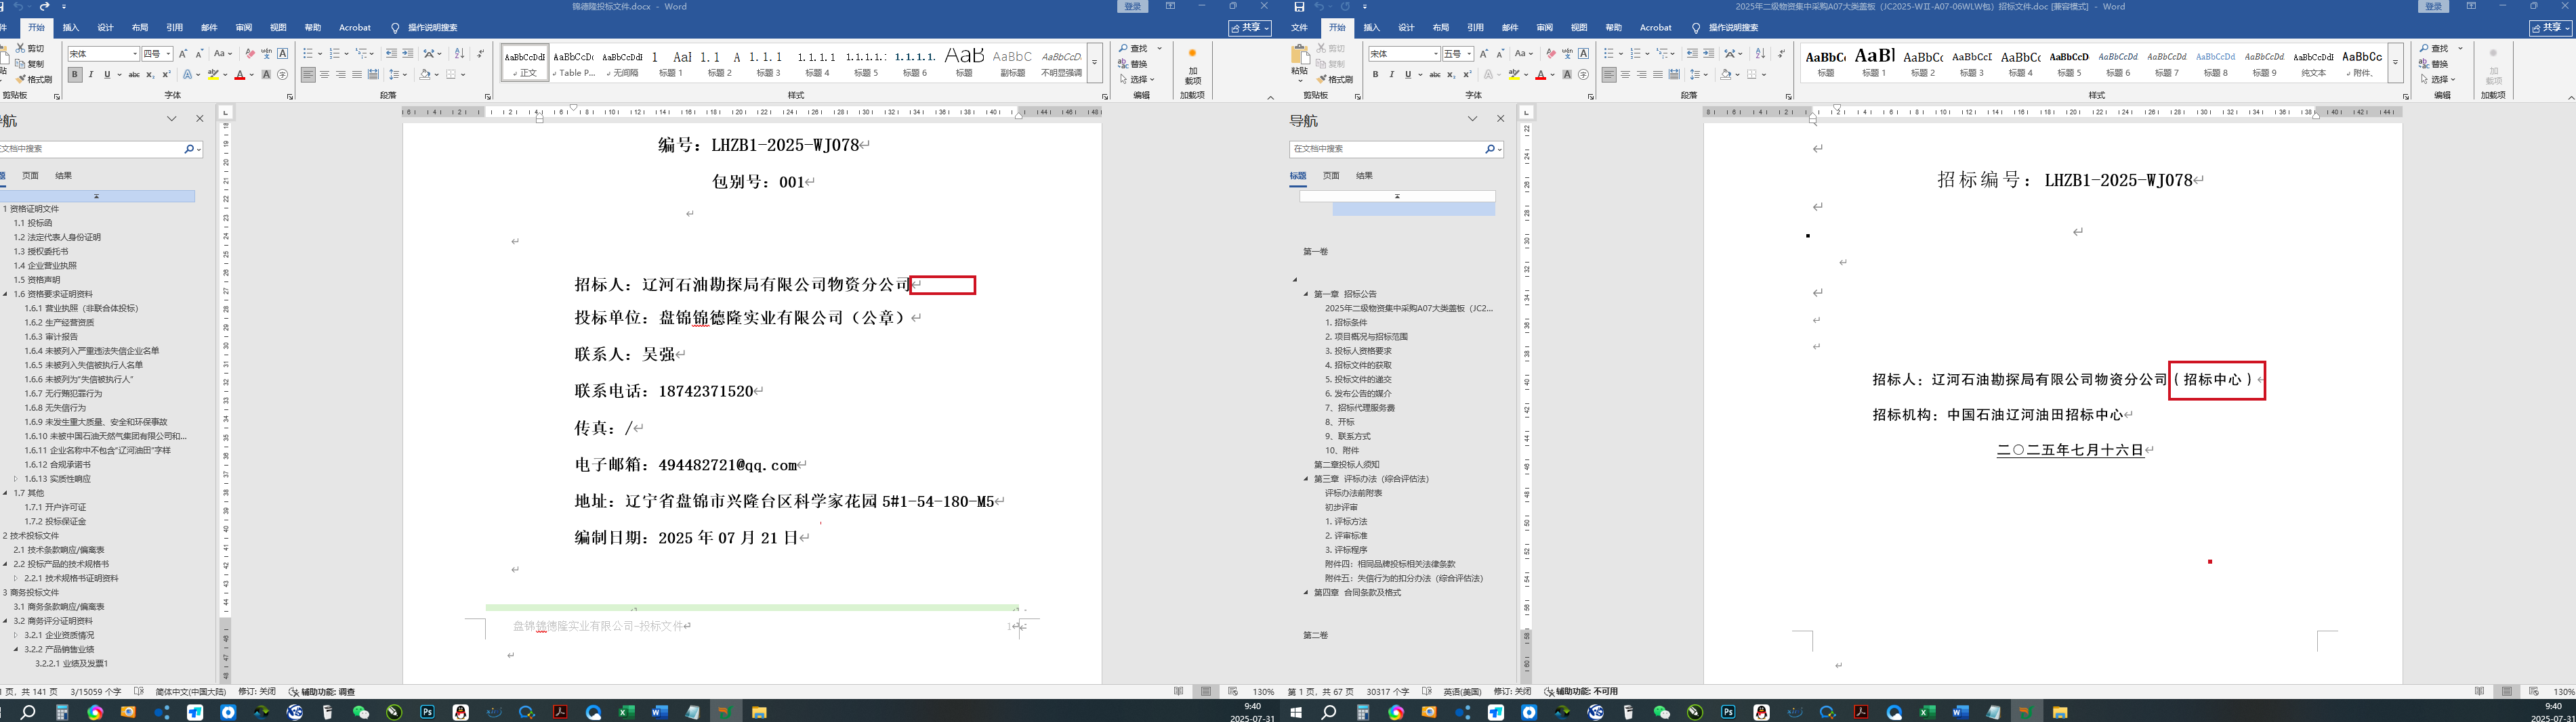2576x722 pixels.
Task: Open font size box showing 四号, left window
Action: click(x=158, y=54)
